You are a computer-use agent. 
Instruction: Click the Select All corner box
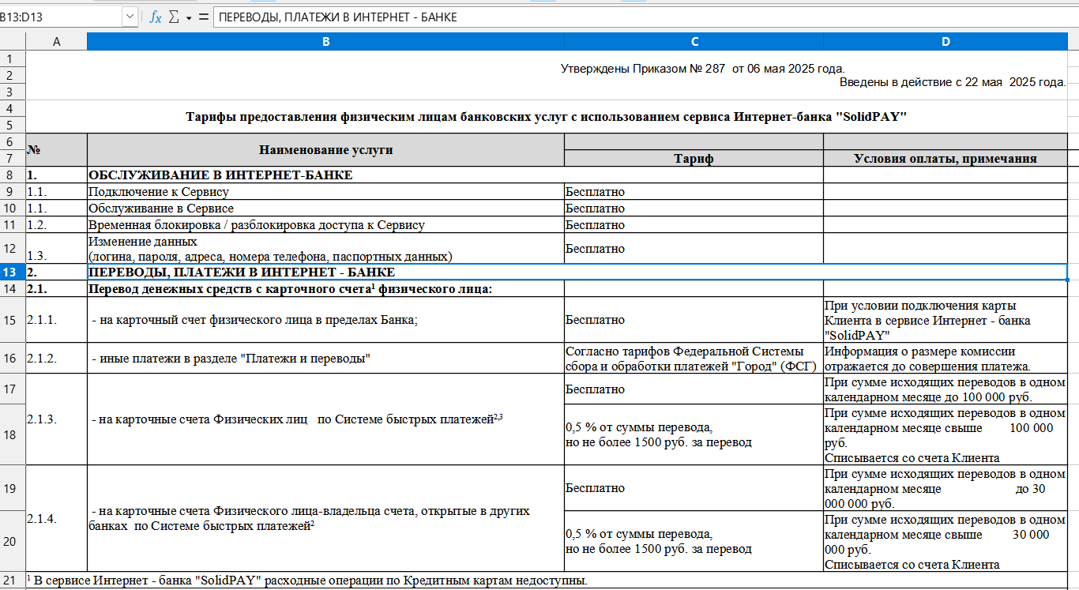point(13,42)
